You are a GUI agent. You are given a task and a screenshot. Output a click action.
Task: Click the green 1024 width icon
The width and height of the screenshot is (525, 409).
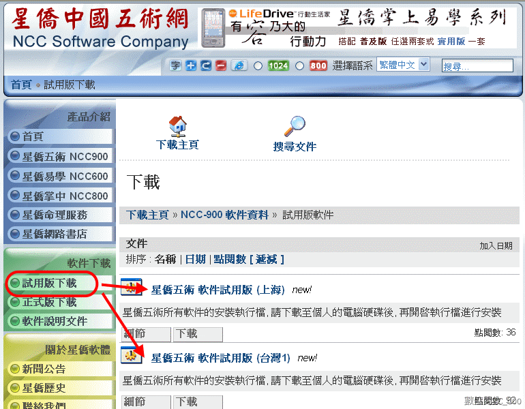(x=278, y=65)
